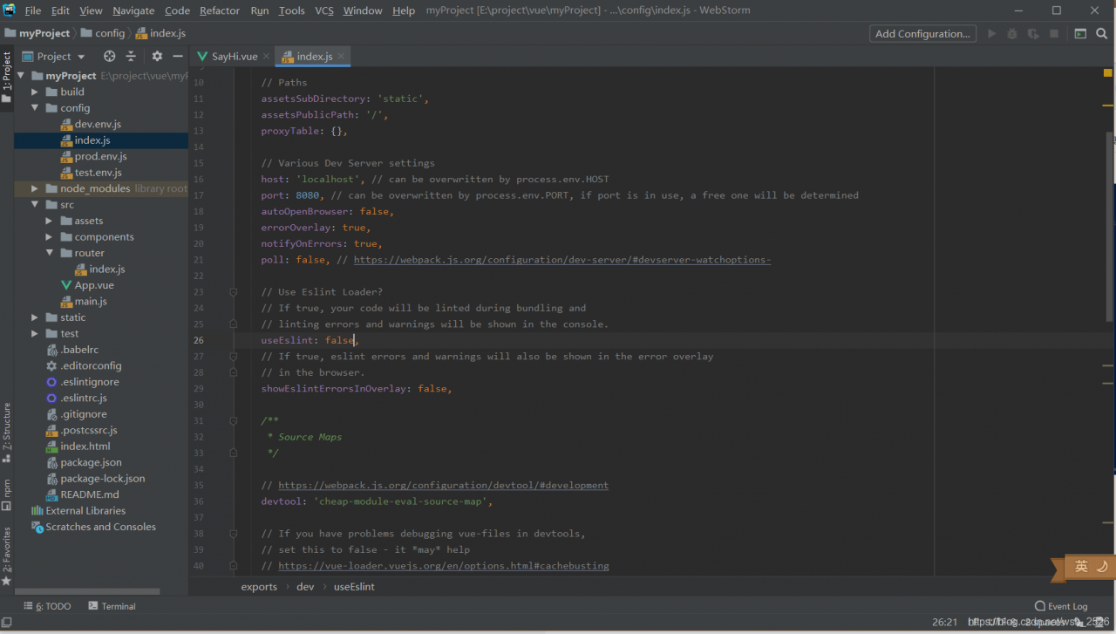Collapse the router folder

[x=50, y=253]
